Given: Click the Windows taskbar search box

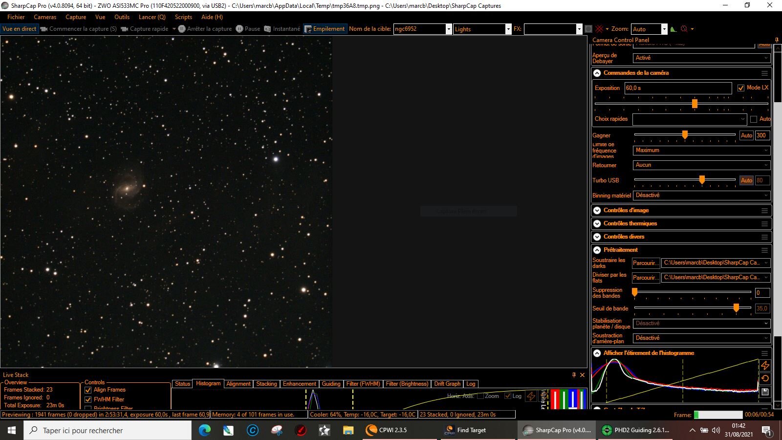Looking at the screenshot, I should pyautogui.click(x=108, y=430).
